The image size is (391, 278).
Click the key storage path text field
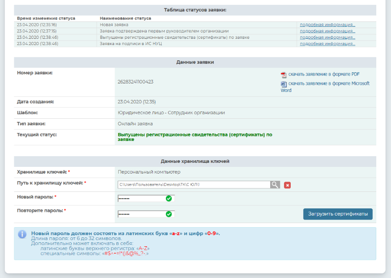pos(193,185)
